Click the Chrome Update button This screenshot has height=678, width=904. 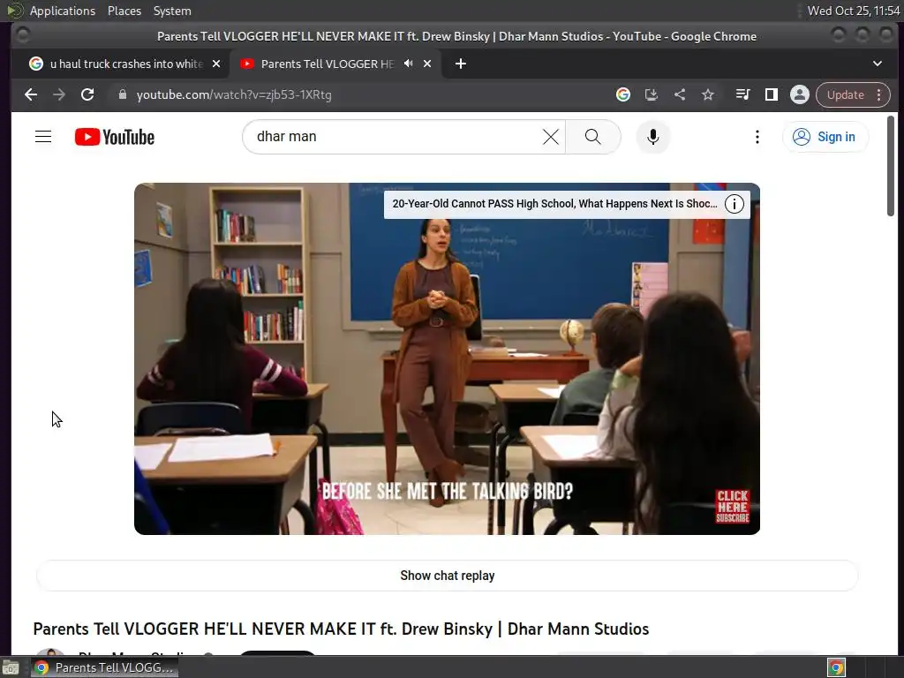point(846,94)
